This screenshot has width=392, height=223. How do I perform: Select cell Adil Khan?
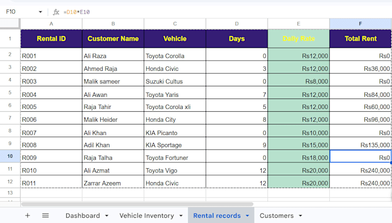[113, 143]
